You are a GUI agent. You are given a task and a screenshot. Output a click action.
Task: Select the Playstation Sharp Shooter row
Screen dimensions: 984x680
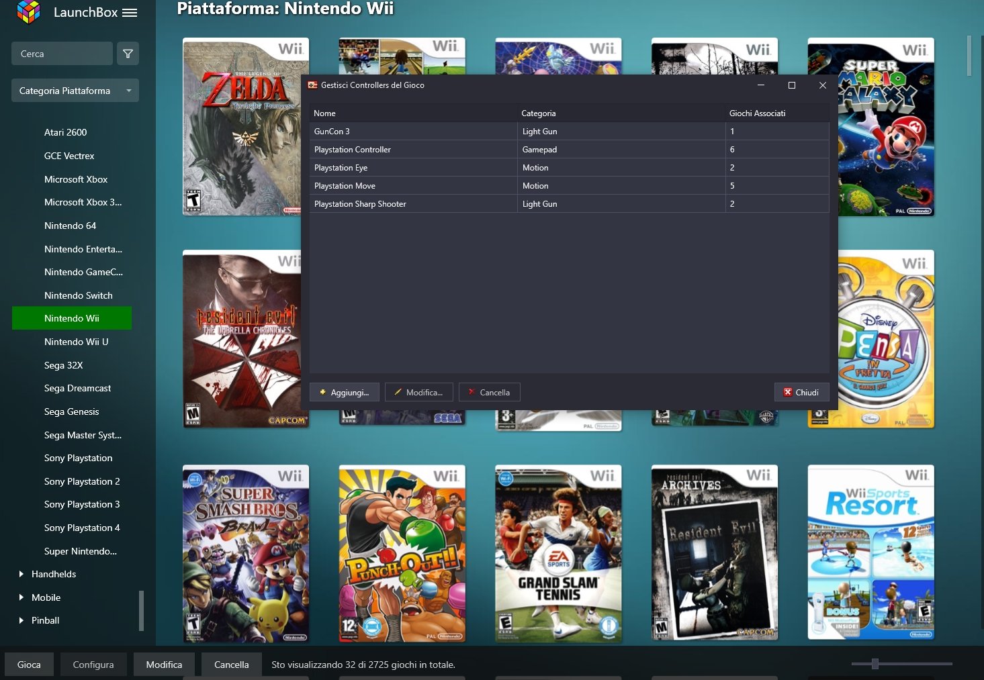[x=569, y=204]
